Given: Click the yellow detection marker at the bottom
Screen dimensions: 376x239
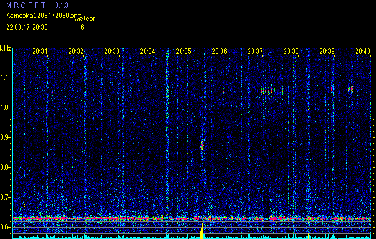Looking at the screenshot, I should [x=201, y=231].
